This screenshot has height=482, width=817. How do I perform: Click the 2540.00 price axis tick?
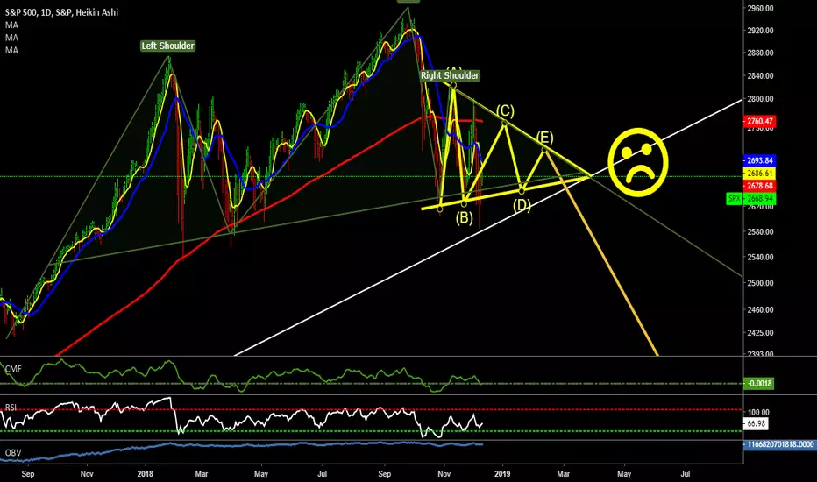[x=760, y=257]
